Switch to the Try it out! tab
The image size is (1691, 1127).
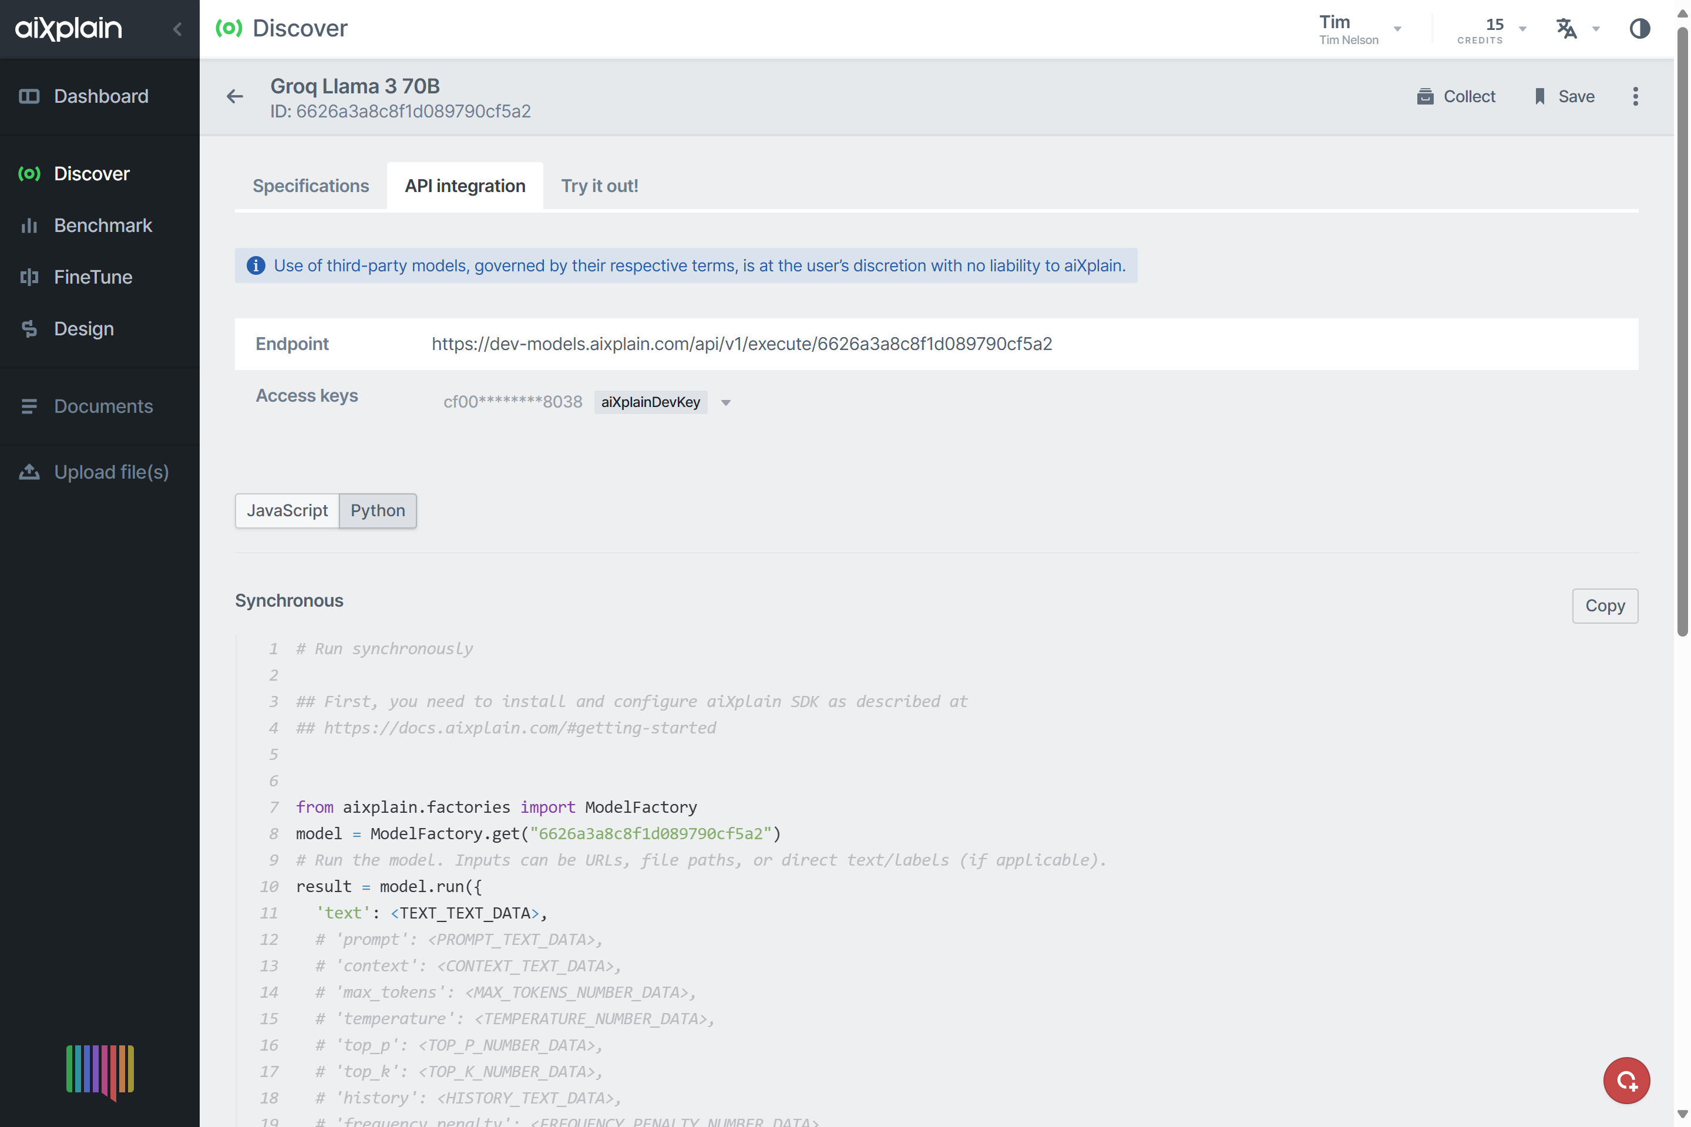click(x=600, y=185)
